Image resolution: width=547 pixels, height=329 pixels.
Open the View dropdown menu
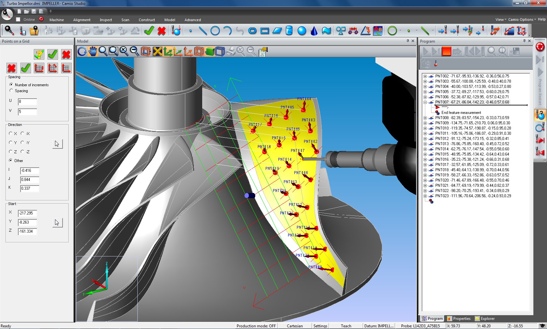point(501,20)
